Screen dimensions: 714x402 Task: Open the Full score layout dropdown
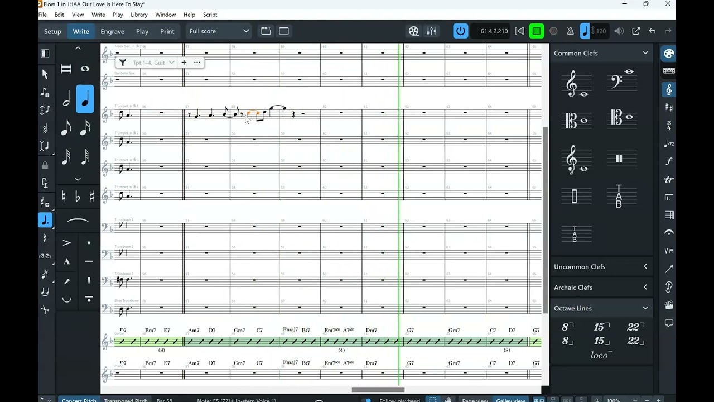click(219, 31)
